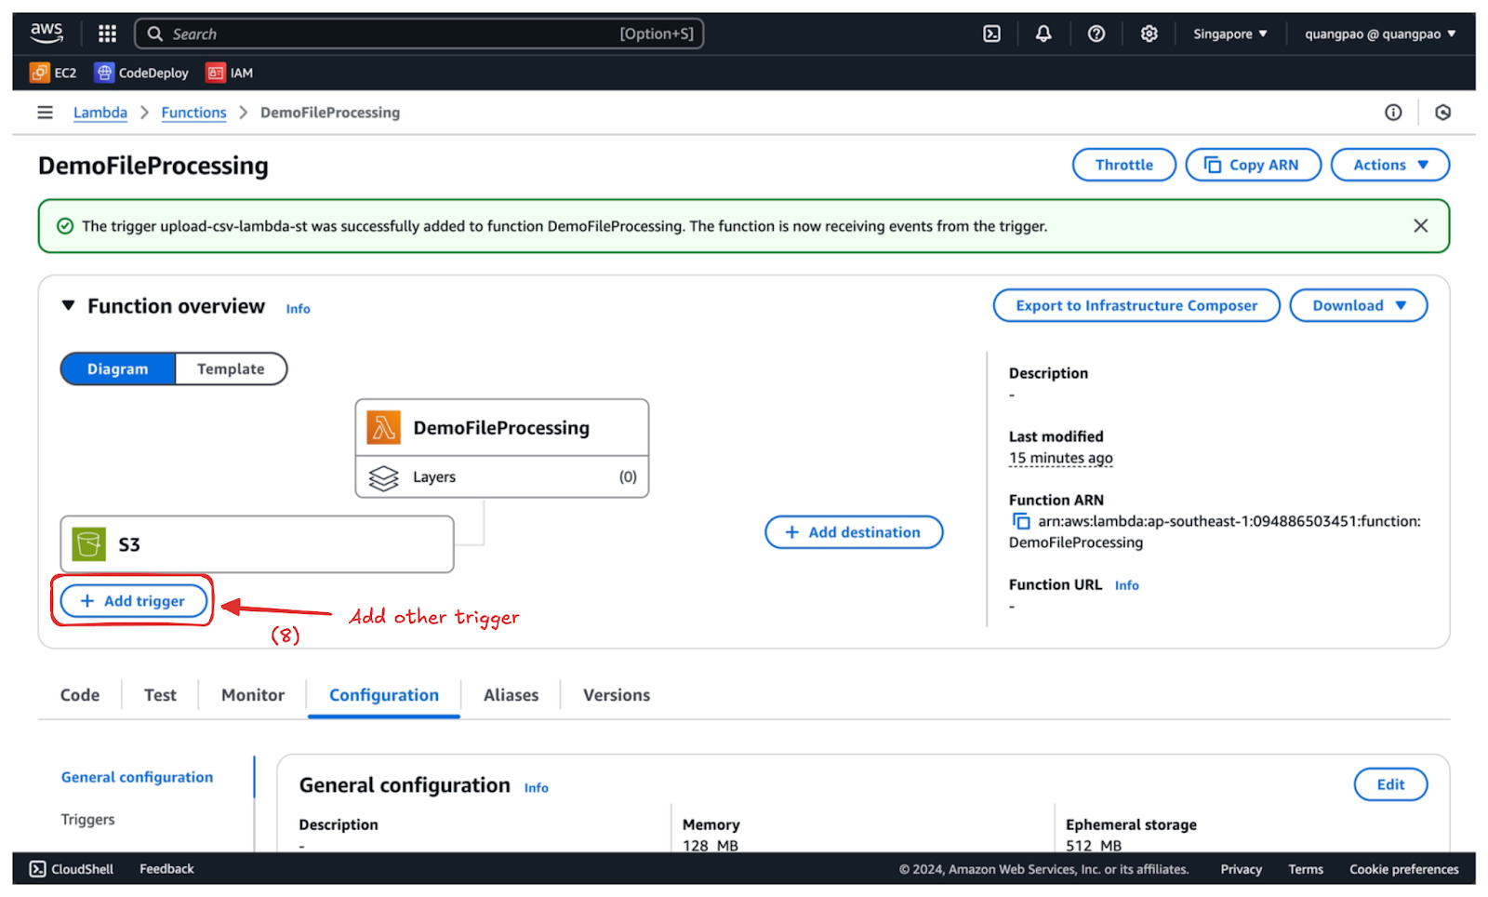Screen dimensions: 1488x897
Task: Go to Lambda breadcrumb link
Action: coord(100,113)
